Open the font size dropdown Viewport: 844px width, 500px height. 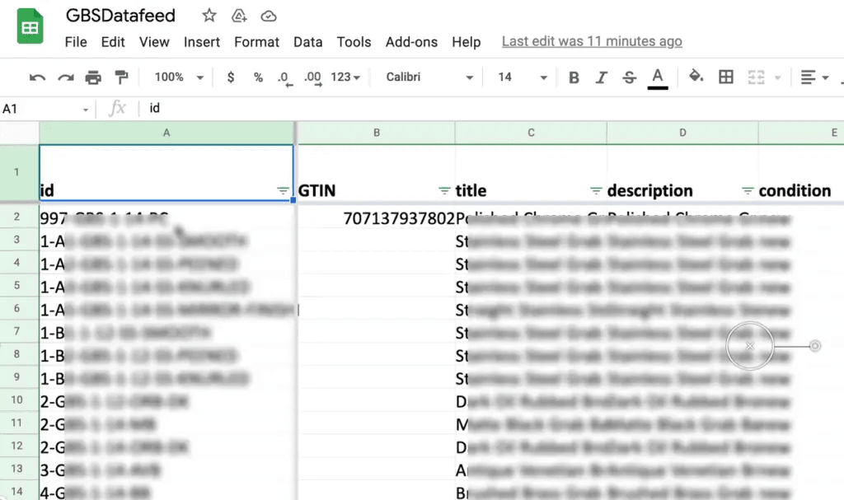(x=543, y=77)
